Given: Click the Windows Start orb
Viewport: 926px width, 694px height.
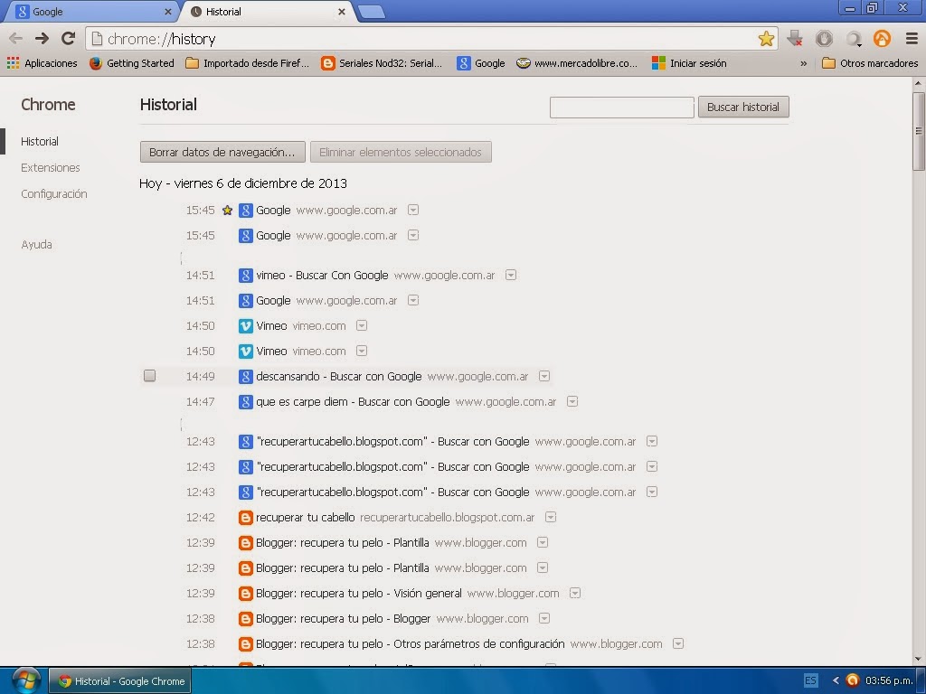Looking at the screenshot, I should tap(26, 680).
